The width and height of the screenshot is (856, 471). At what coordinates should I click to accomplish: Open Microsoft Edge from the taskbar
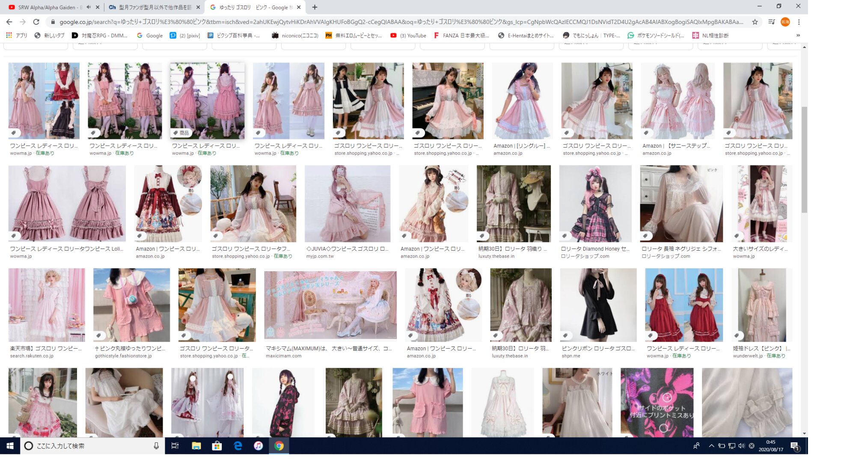pos(238,446)
